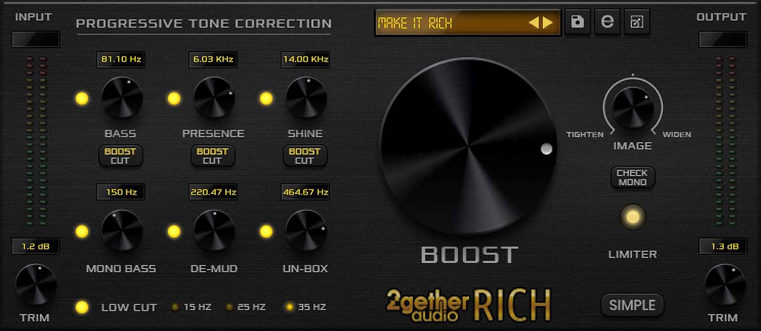Toggle the LIMITER light button
The width and height of the screenshot is (761, 331).
point(632,217)
